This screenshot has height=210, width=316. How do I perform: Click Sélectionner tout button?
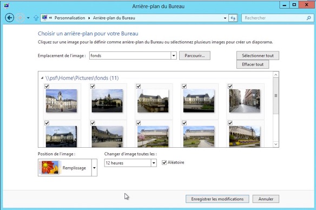(258, 56)
